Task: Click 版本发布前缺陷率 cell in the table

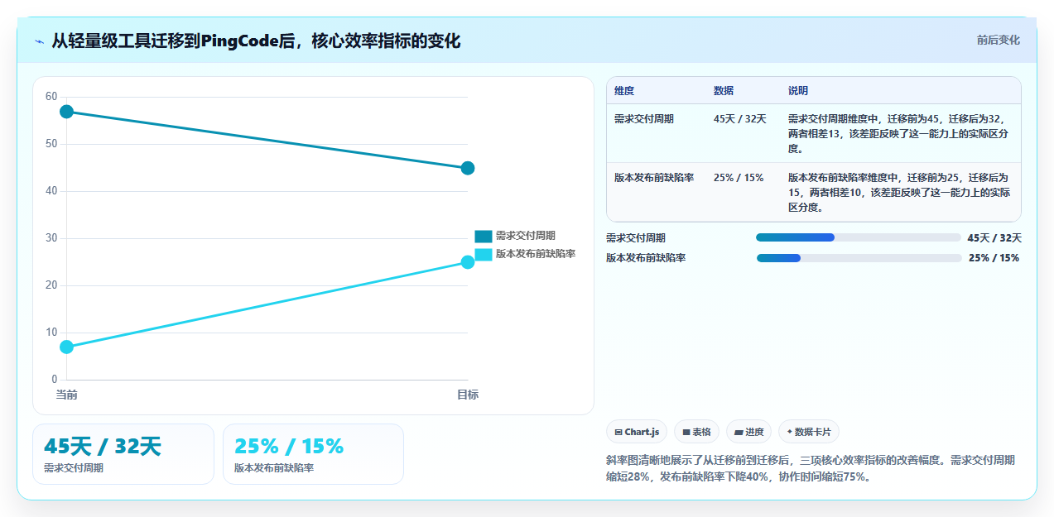Action: [654, 178]
